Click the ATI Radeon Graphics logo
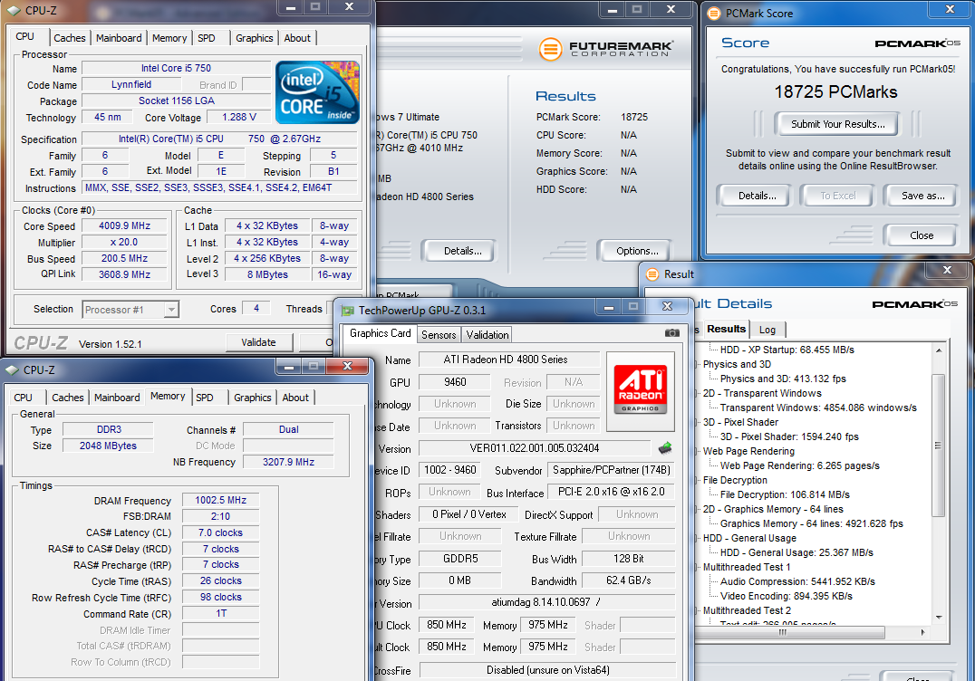Image resolution: width=975 pixels, height=681 pixels. click(640, 389)
